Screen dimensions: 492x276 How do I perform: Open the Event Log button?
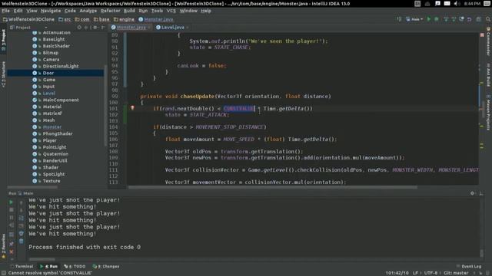pos(469,266)
